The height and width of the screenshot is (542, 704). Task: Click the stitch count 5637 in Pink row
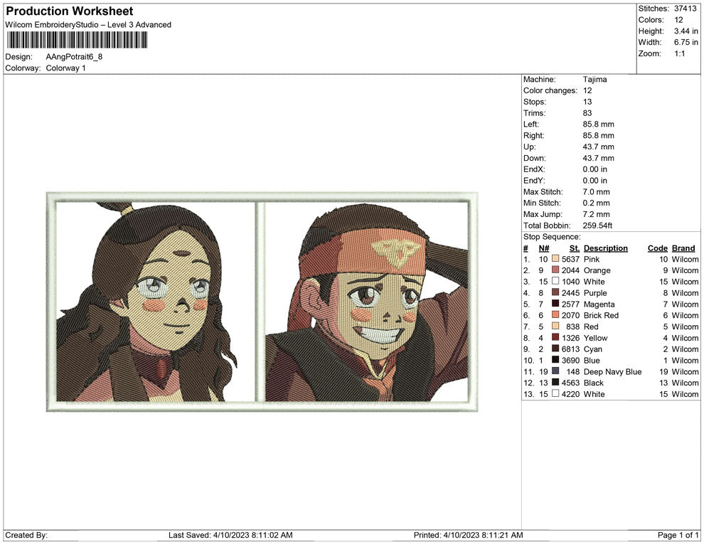tap(570, 259)
